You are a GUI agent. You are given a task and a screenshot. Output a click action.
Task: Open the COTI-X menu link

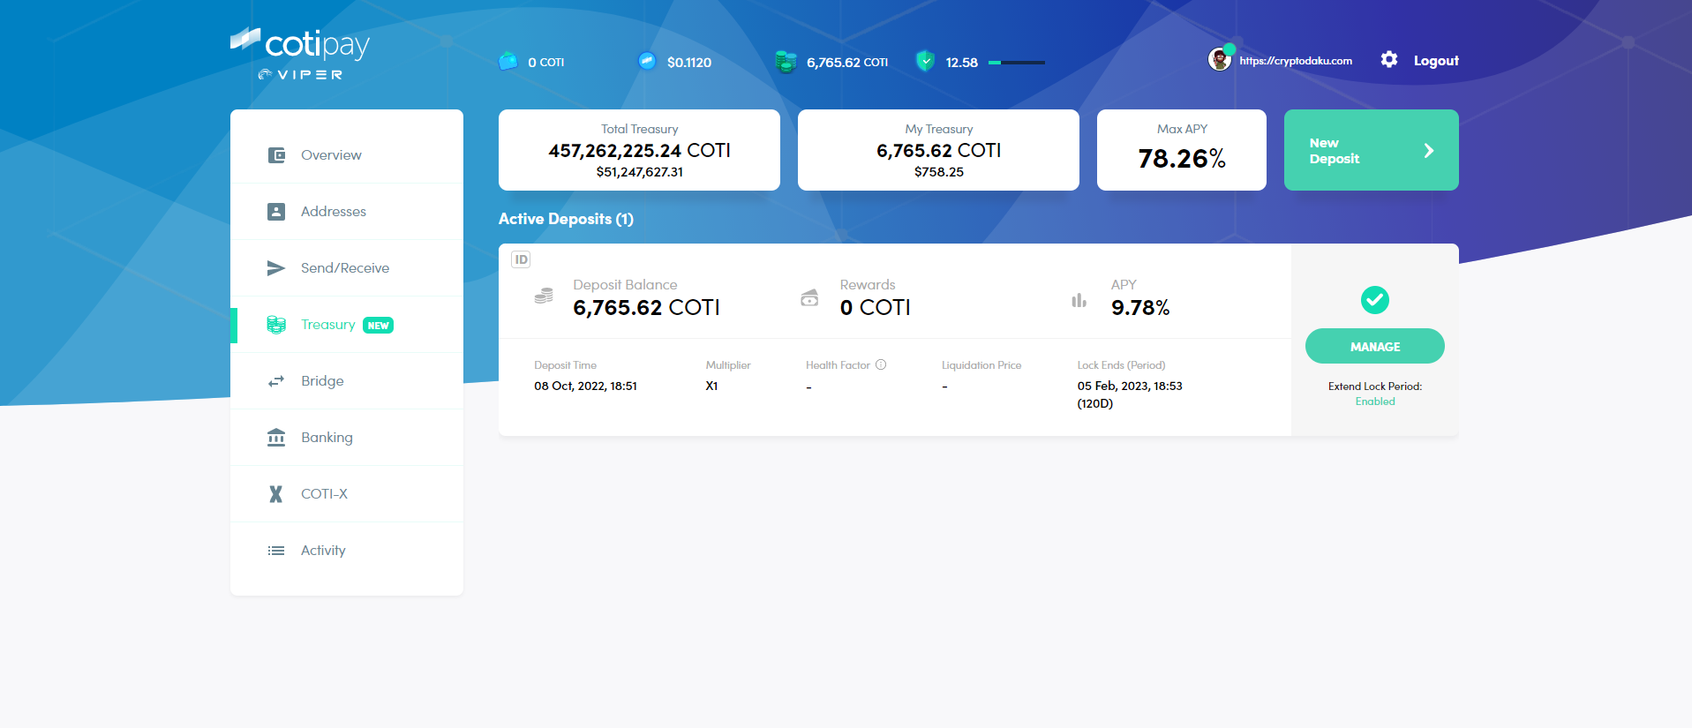point(347,494)
